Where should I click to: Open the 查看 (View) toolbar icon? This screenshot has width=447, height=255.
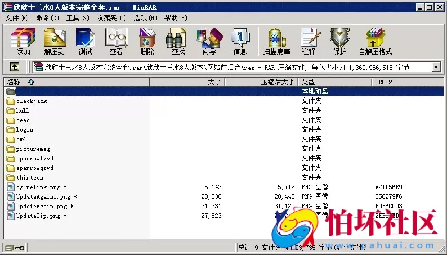pyautogui.click(x=116, y=41)
